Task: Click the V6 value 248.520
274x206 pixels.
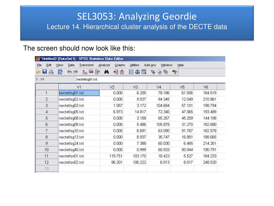Action: (205, 162)
